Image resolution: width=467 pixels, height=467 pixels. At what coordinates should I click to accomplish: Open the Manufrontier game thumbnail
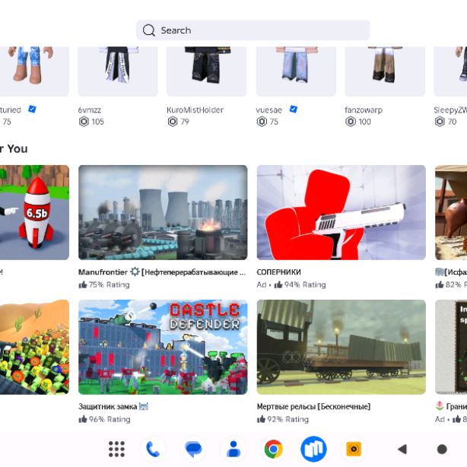pos(163,212)
